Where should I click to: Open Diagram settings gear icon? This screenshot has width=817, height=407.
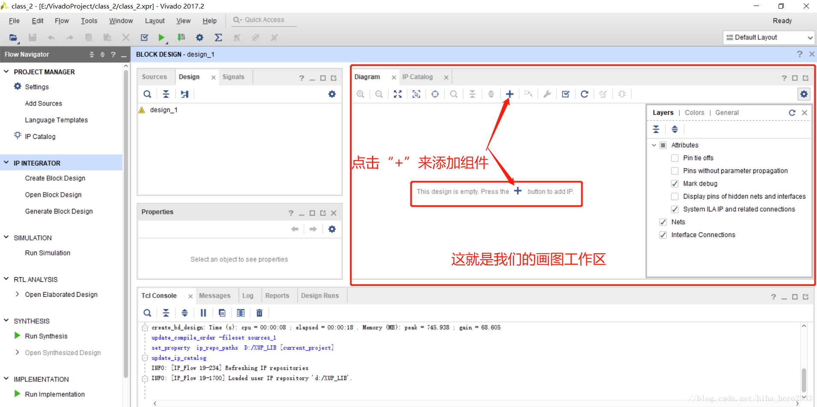(804, 94)
